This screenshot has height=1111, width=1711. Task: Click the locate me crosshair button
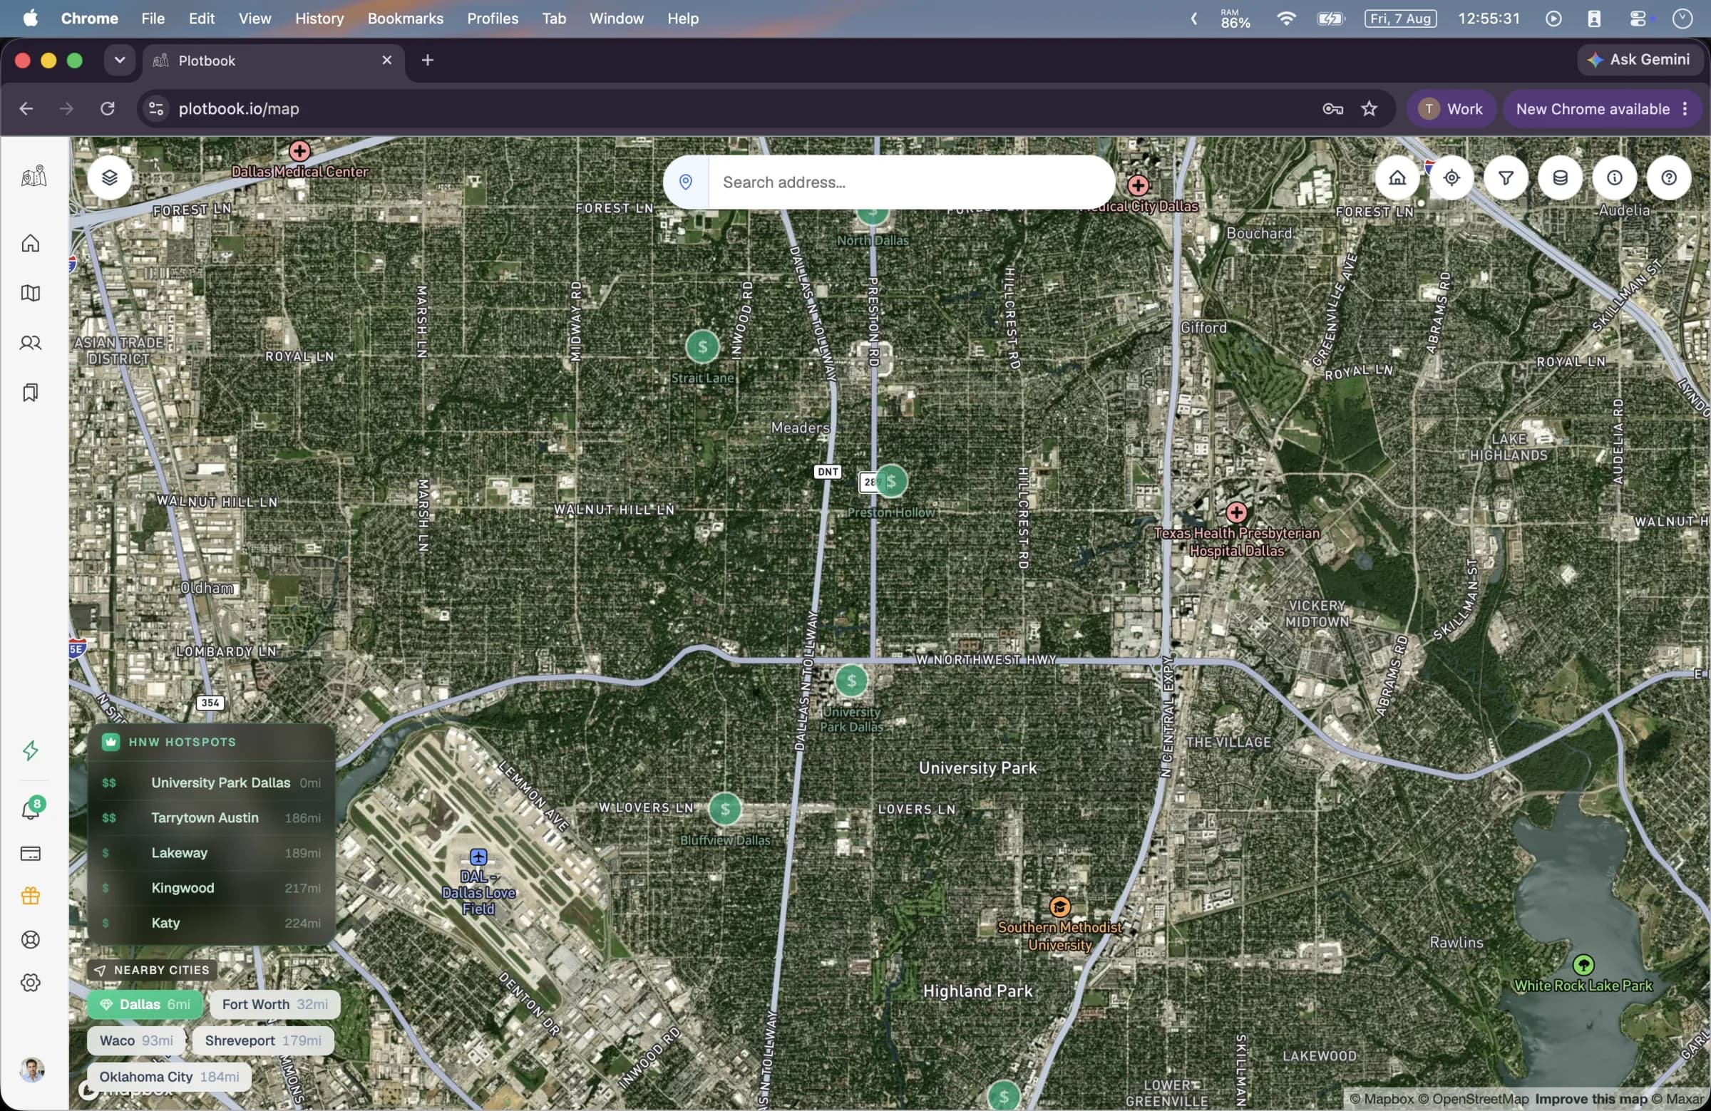pyautogui.click(x=1451, y=177)
